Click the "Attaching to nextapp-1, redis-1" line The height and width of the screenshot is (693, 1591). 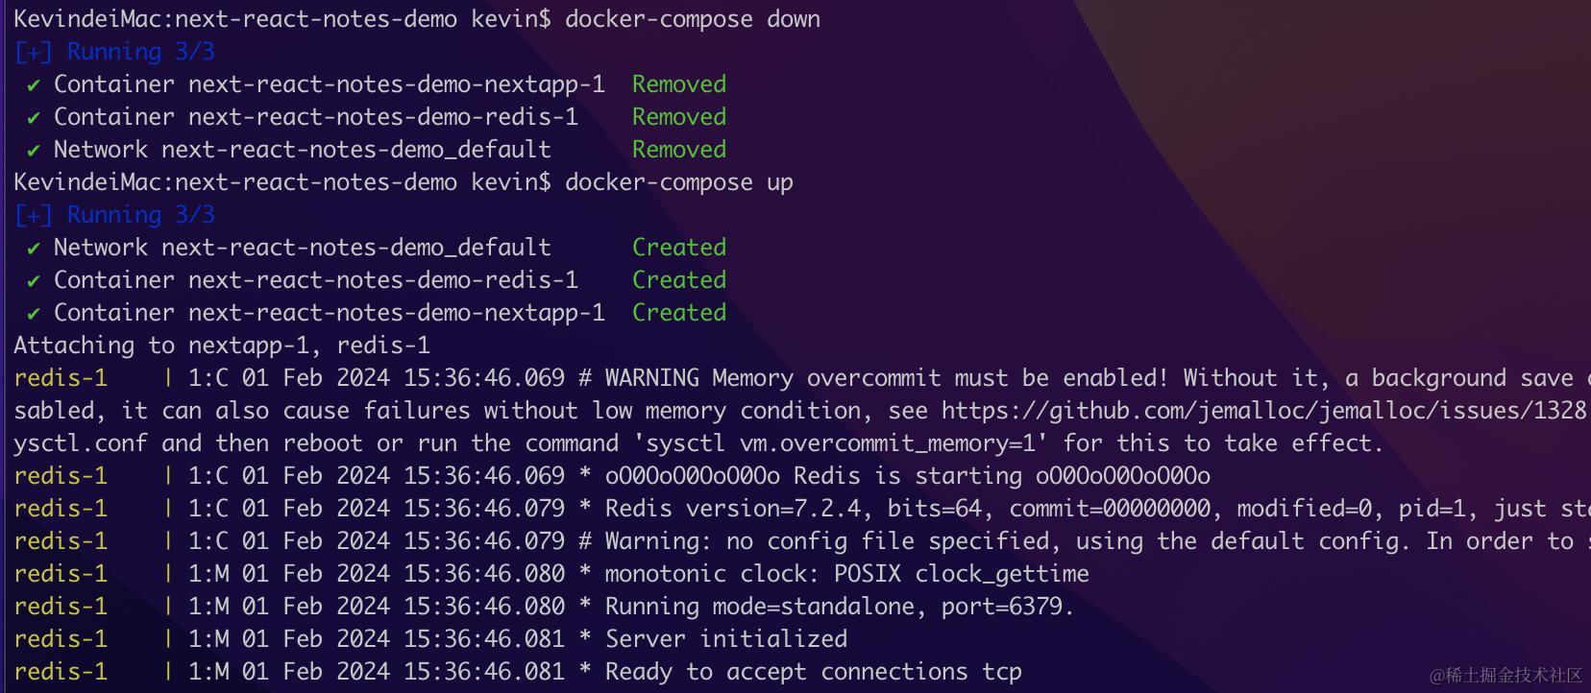[221, 346]
